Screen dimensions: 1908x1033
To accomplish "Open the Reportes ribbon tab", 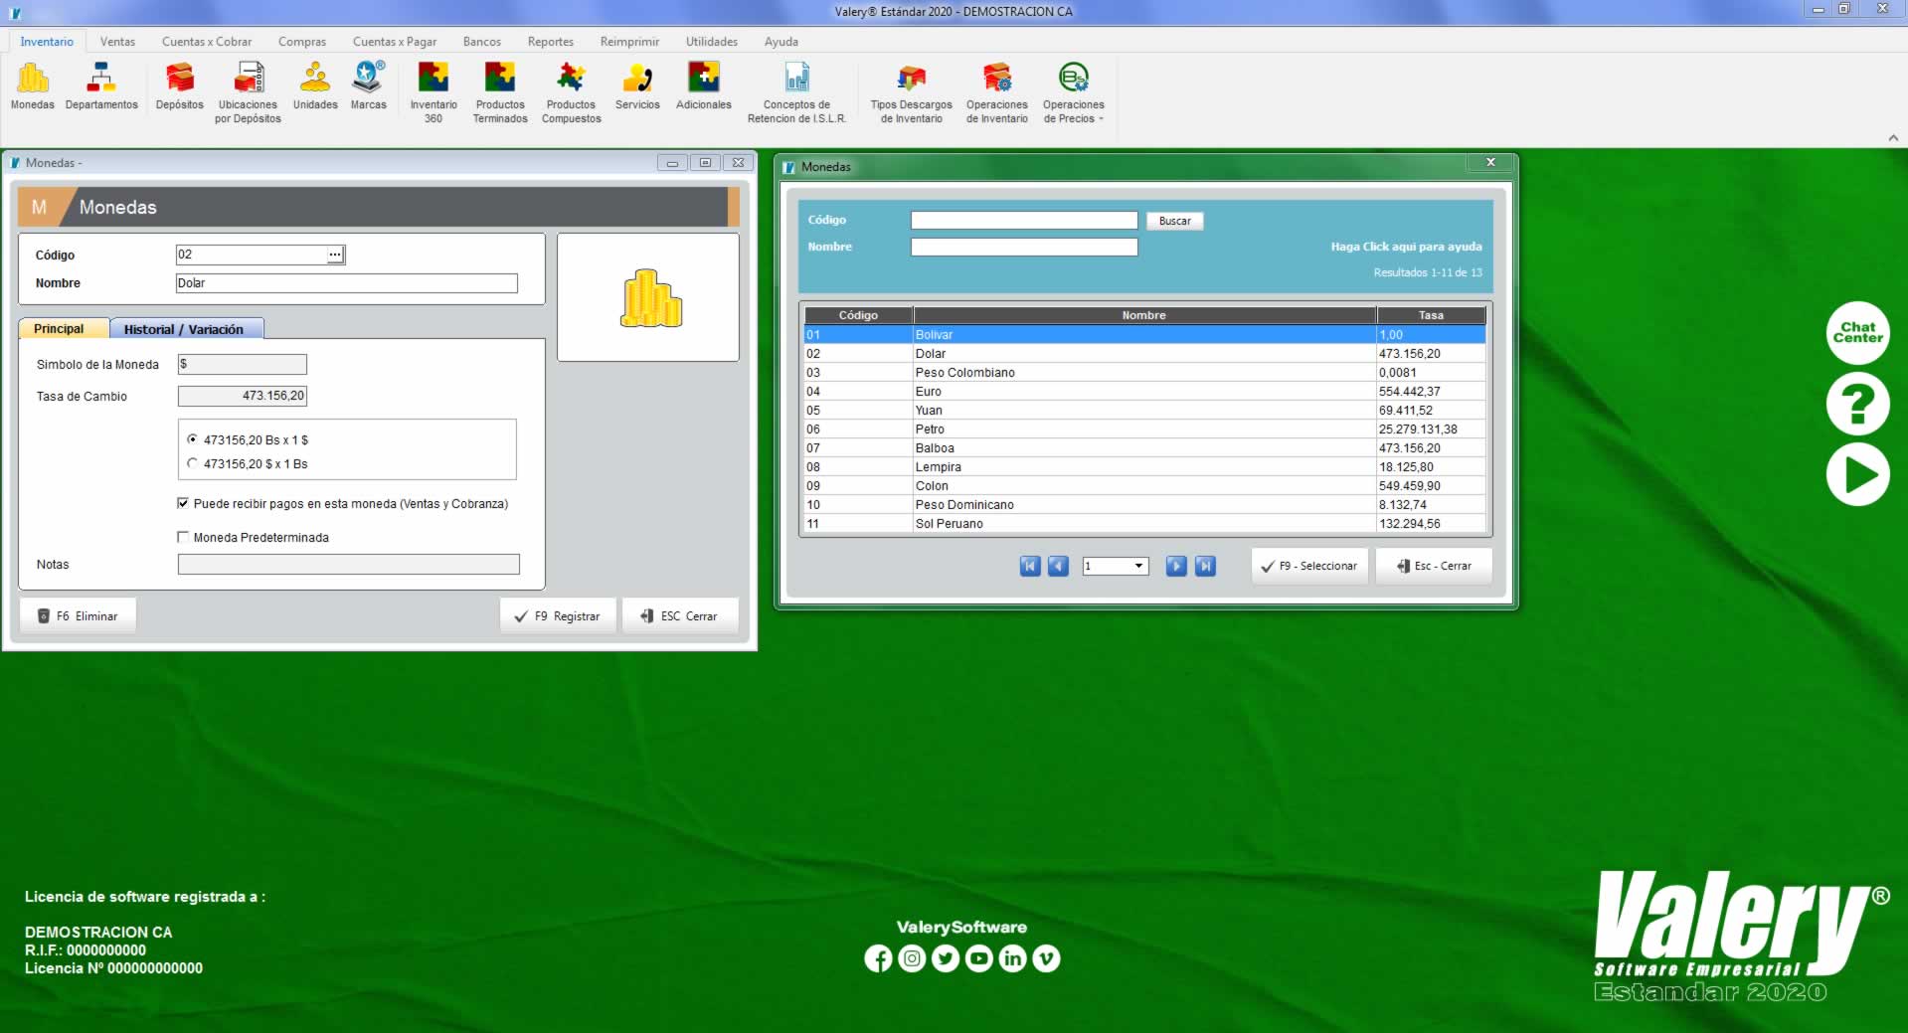I will [551, 42].
